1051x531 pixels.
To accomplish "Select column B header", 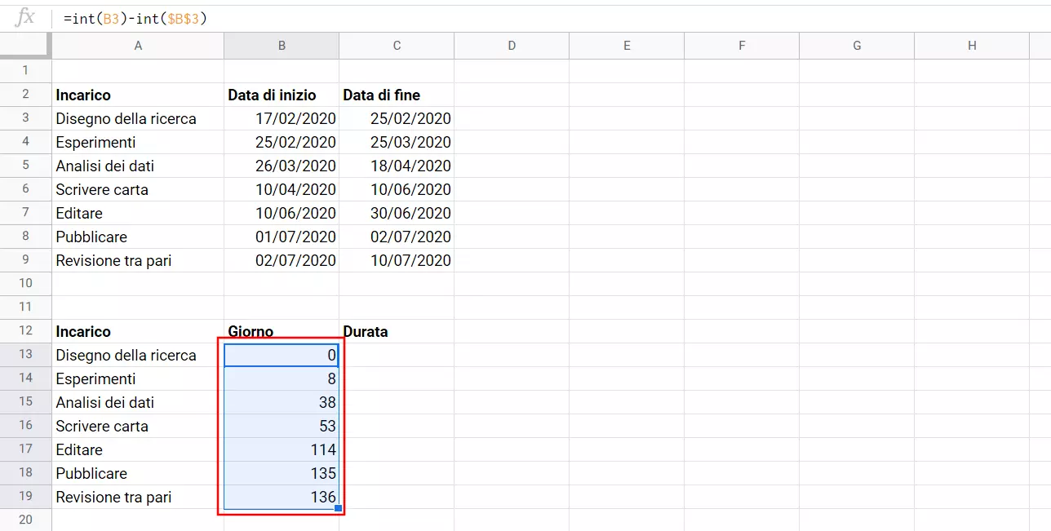I will (x=282, y=46).
